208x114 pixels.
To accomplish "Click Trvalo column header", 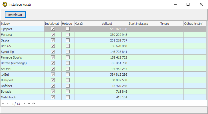I will click(x=172, y=24).
